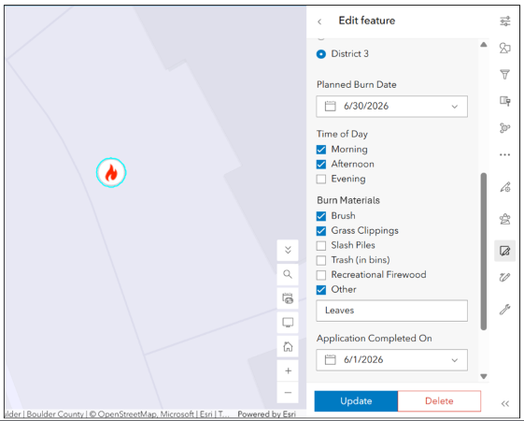Zoom in with the plus button
Image resolution: width=524 pixels, height=421 pixels.
tap(288, 370)
